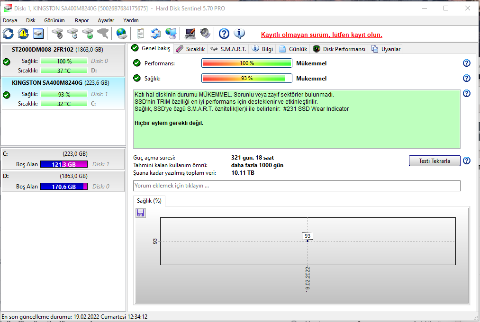Switch to the Bilgi tab

(263, 49)
